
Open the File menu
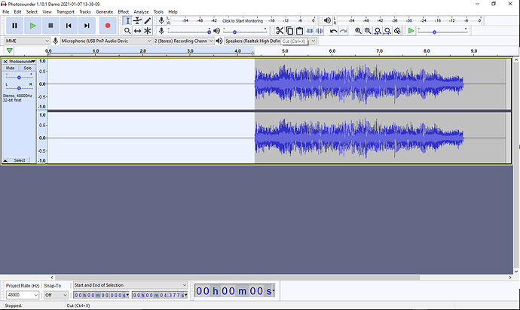tap(6, 11)
